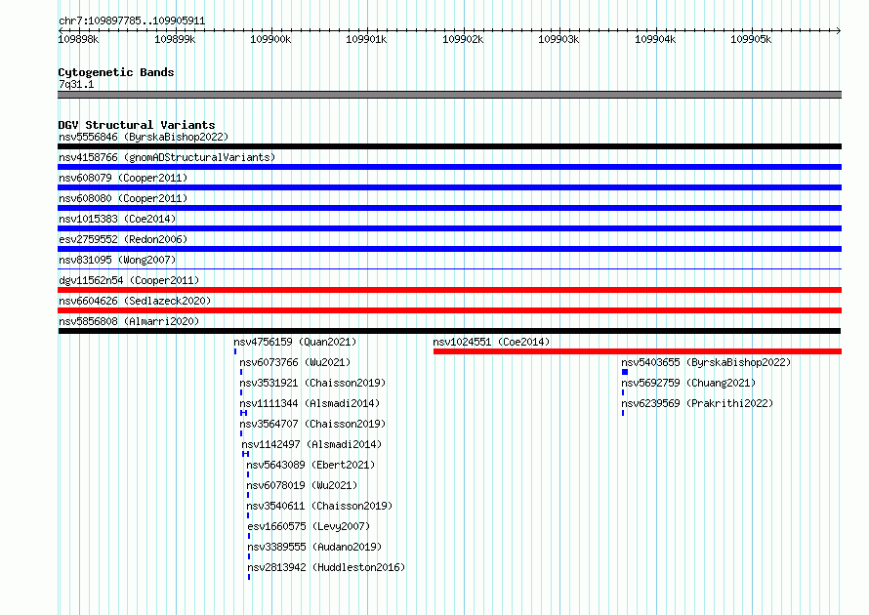Click the blue bar under nsv1015383

pos(449,228)
